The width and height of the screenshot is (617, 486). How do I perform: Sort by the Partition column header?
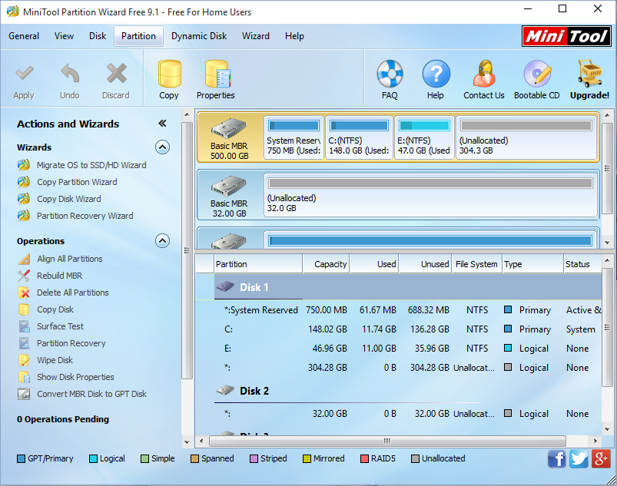tap(258, 264)
